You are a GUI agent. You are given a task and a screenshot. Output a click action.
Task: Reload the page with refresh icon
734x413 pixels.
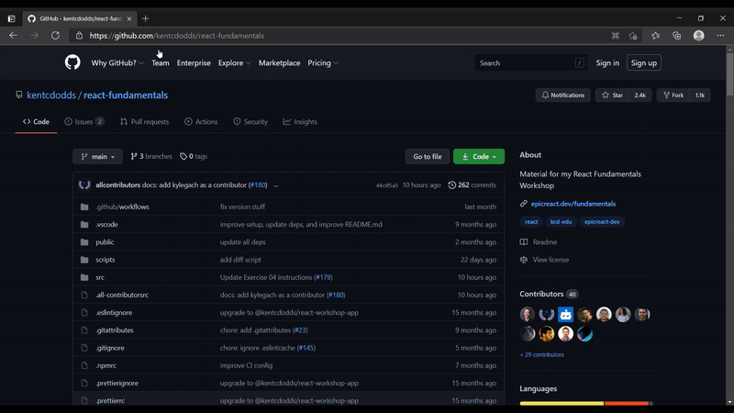55,36
